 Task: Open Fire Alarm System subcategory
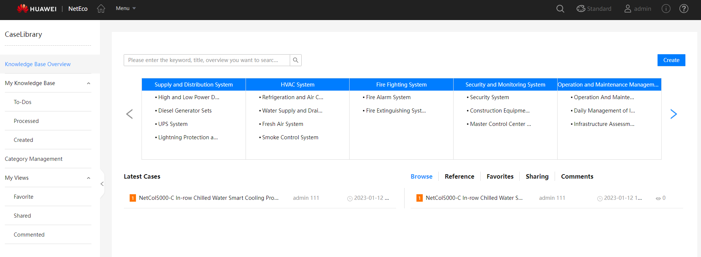pyautogui.click(x=388, y=97)
